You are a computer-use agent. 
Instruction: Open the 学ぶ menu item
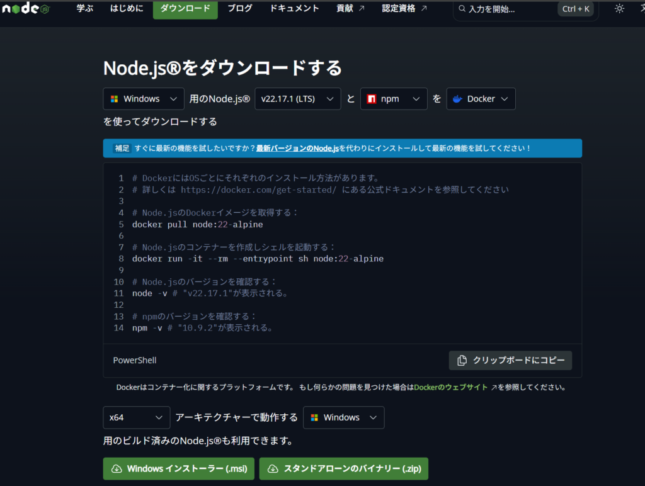(x=85, y=8)
